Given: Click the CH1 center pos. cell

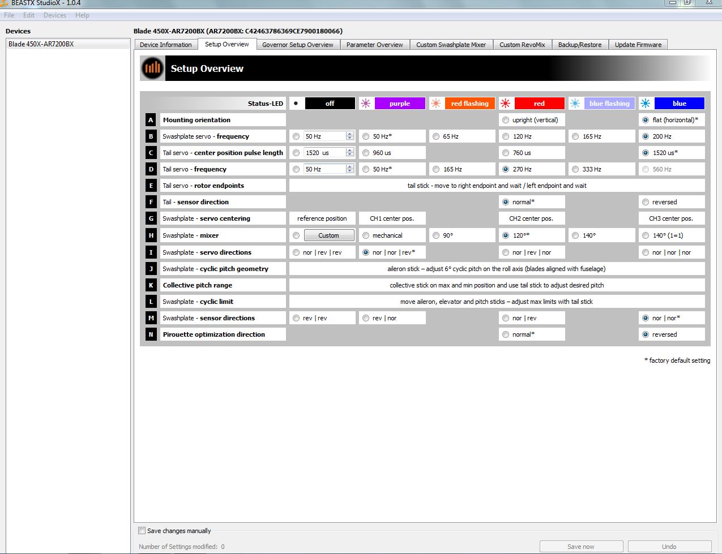Looking at the screenshot, I should [x=392, y=218].
